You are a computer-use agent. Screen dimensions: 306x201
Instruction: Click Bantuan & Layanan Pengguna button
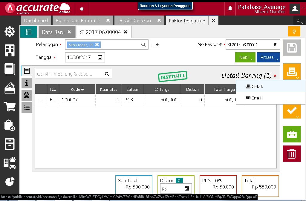click(165, 6)
